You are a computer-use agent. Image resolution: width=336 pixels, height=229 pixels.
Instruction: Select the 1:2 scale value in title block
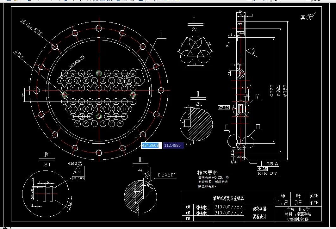pos(283,203)
